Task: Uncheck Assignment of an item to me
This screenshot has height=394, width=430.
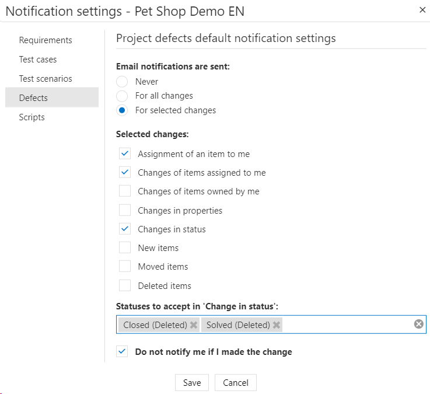Action: (x=125, y=154)
